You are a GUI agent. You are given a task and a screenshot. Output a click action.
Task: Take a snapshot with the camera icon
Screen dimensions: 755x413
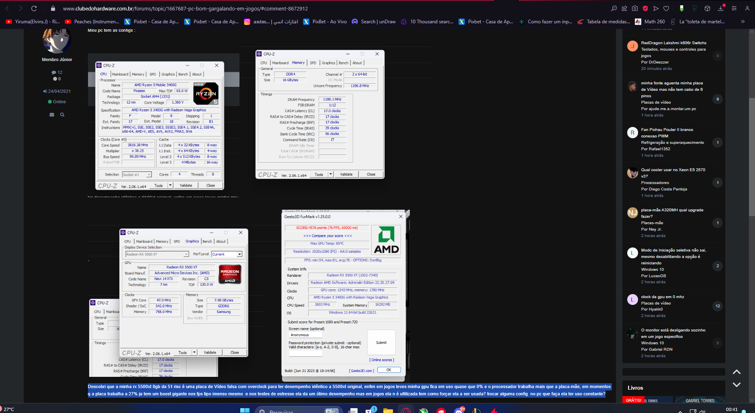(x=635, y=8)
